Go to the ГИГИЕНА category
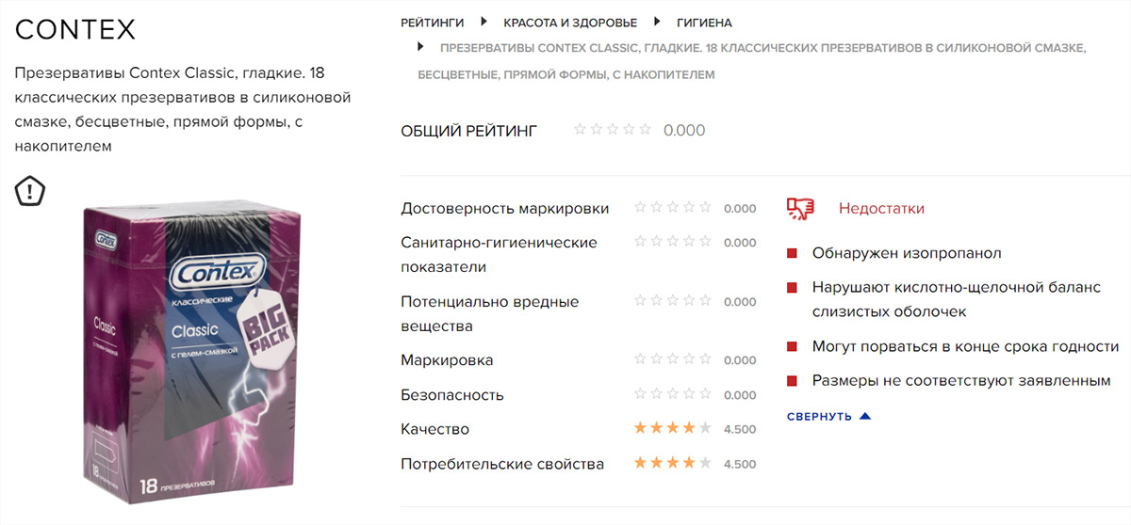 click(x=704, y=23)
